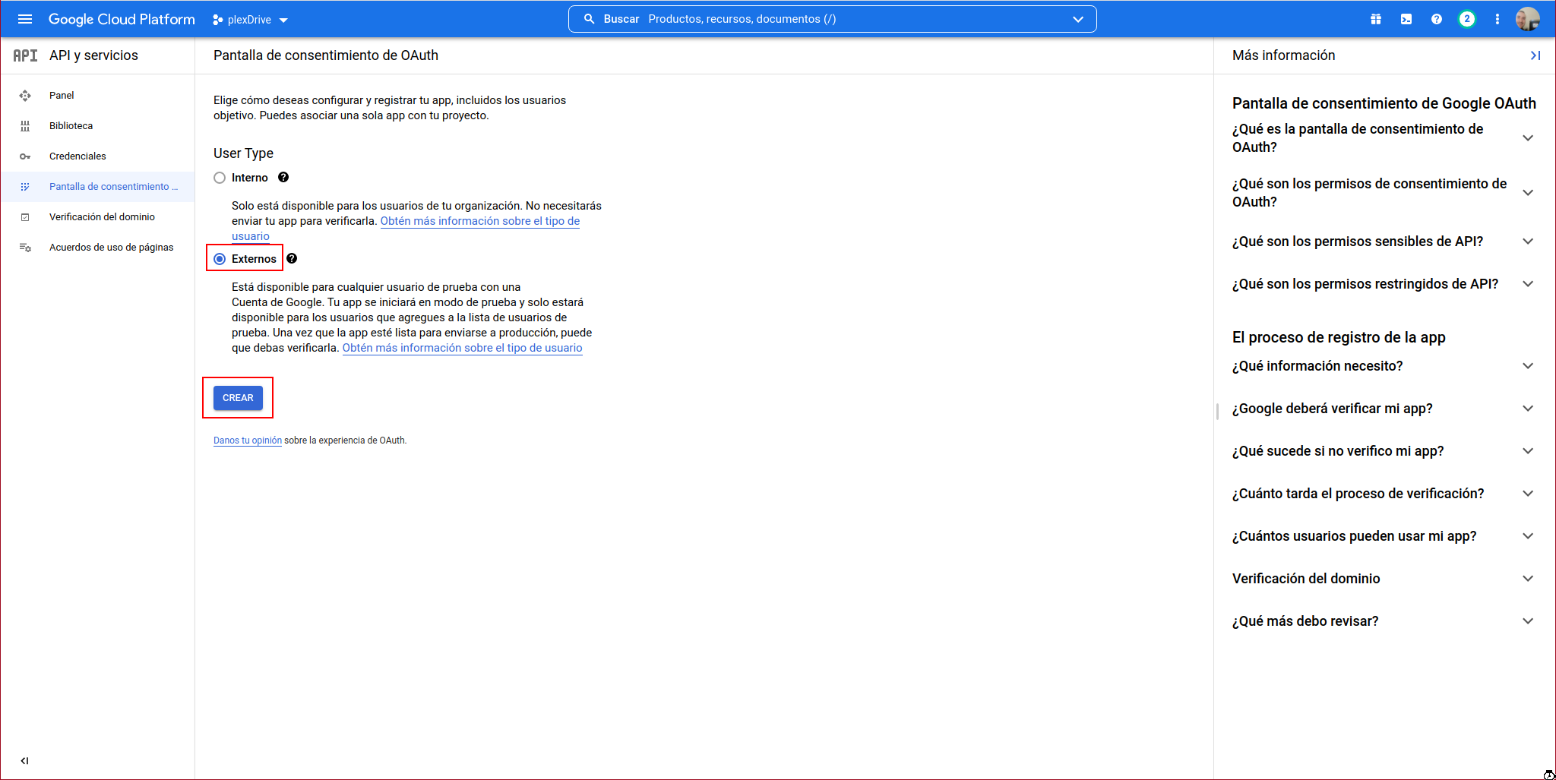This screenshot has width=1556, height=780.
Task: Click the gift icon in top bar
Action: (x=1375, y=19)
